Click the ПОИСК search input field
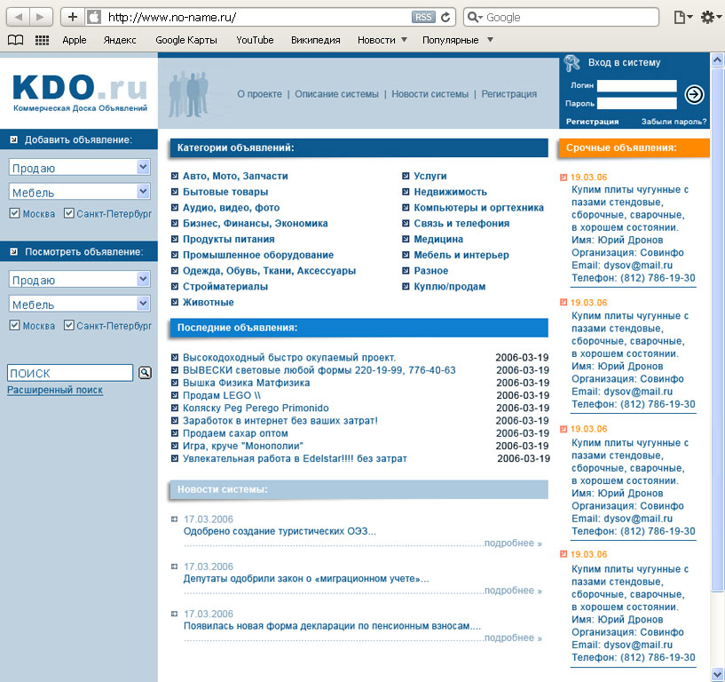This screenshot has height=682, width=725. click(x=69, y=373)
